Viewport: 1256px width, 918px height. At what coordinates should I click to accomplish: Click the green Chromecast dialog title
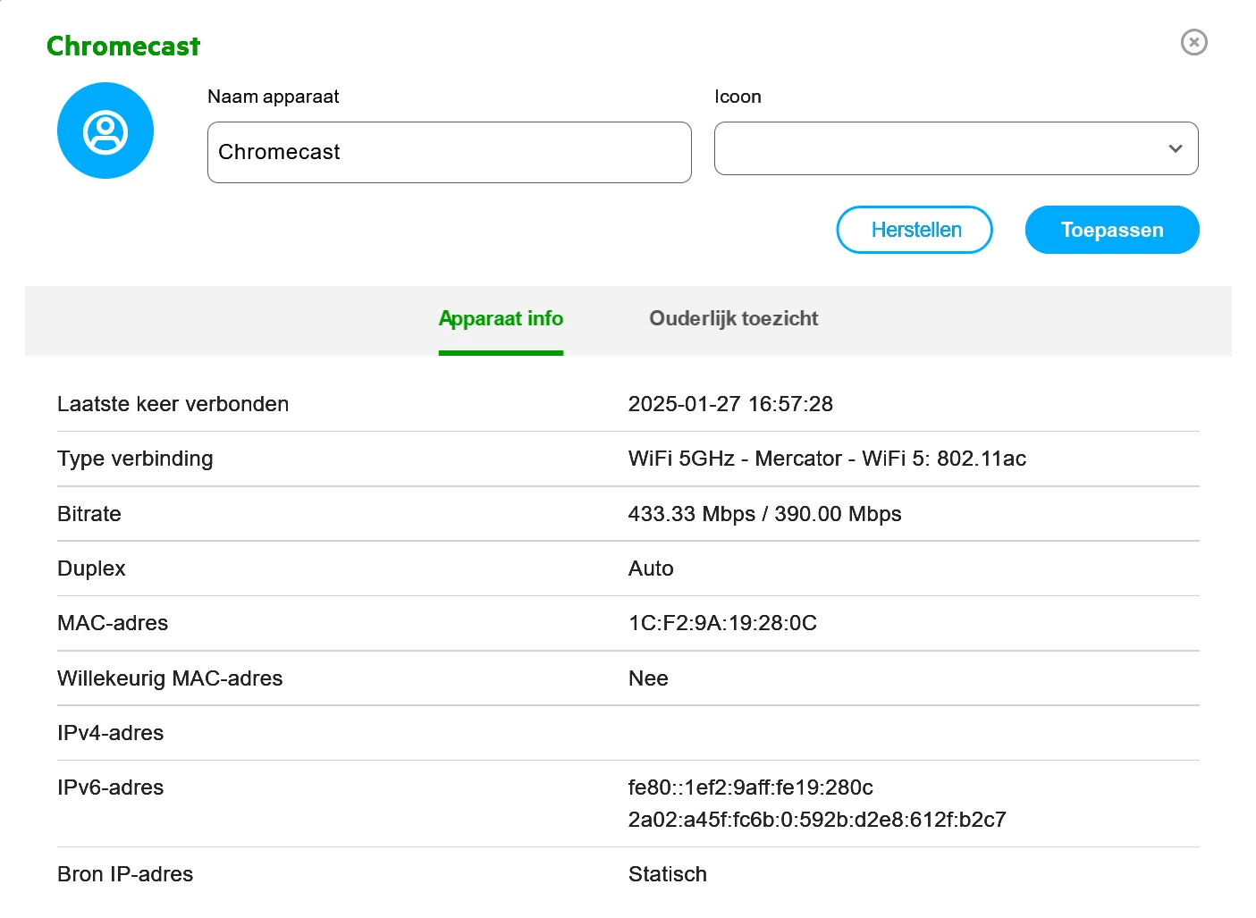(123, 46)
